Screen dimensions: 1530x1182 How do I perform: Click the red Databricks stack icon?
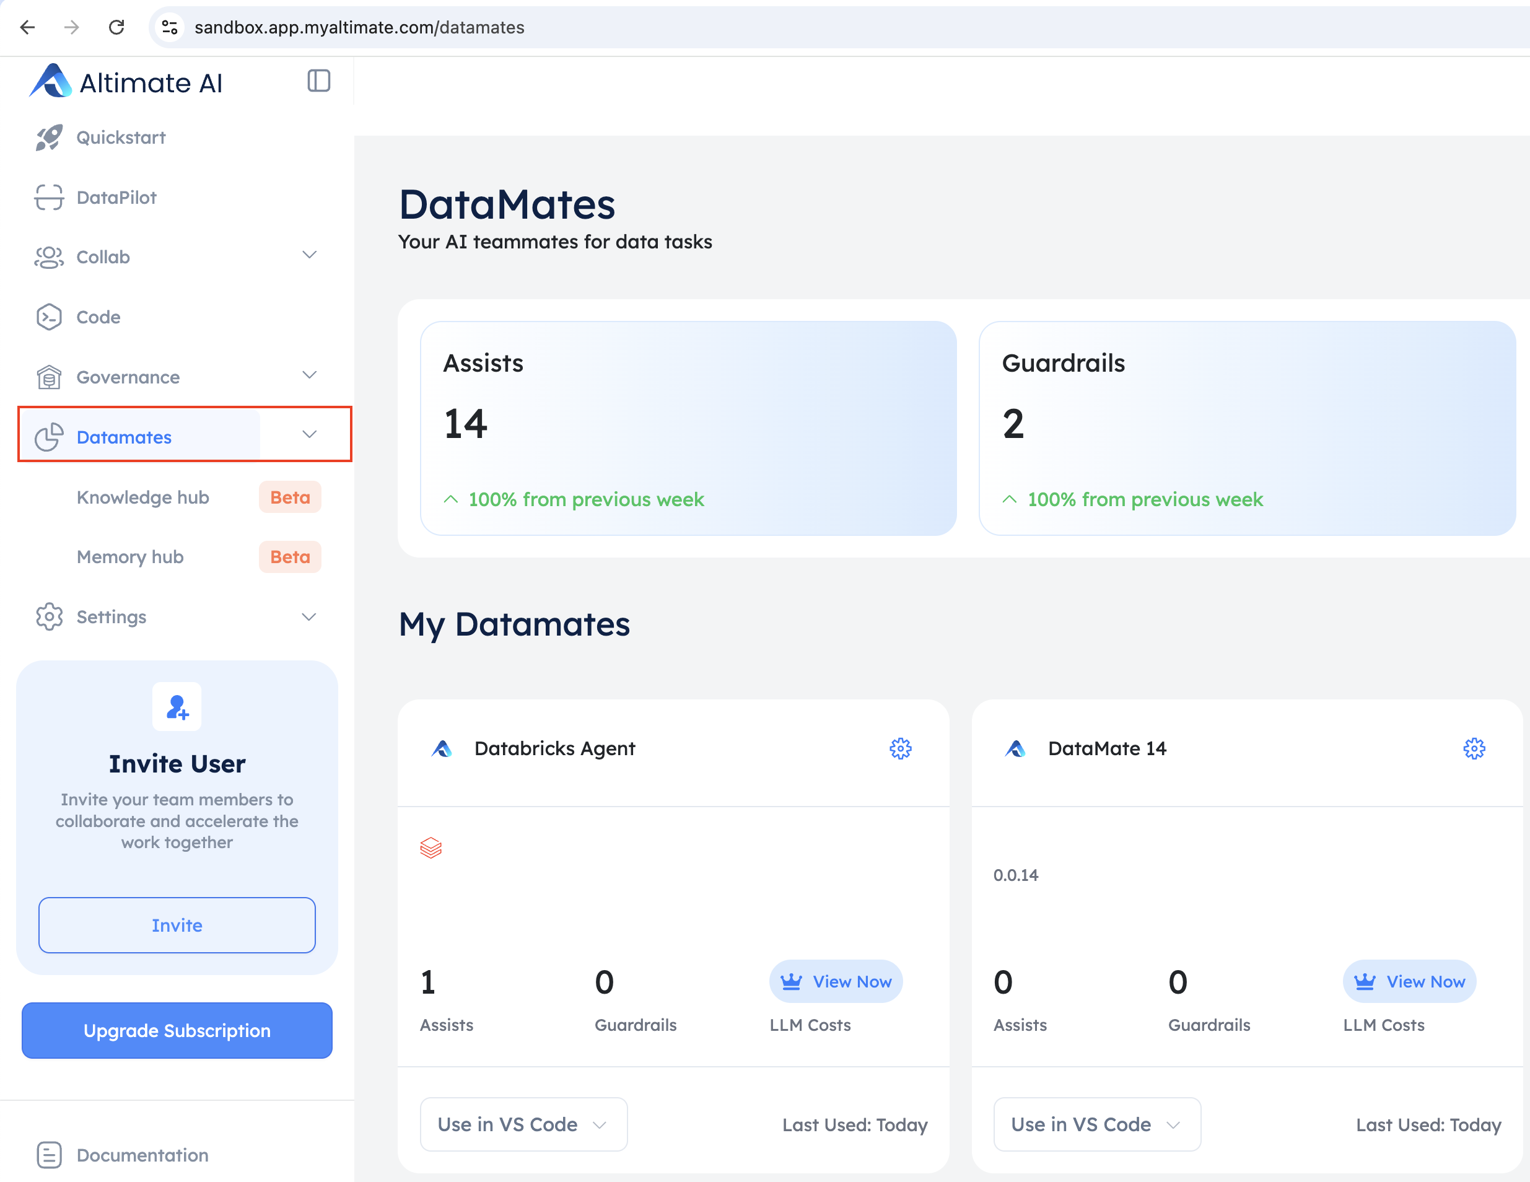tap(431, 848)
